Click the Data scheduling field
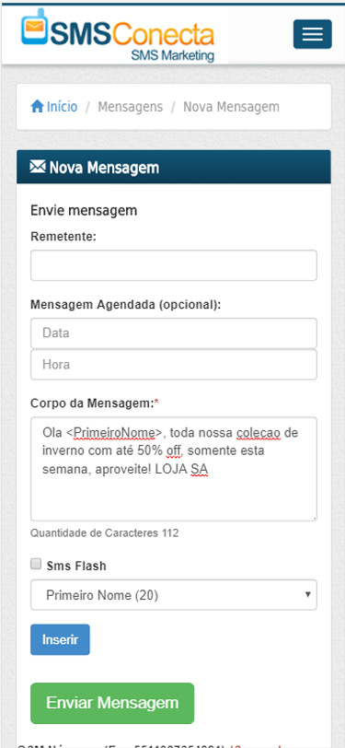Image resolution: width=345 pixels, height=748 pixels. tap(174, 333)
